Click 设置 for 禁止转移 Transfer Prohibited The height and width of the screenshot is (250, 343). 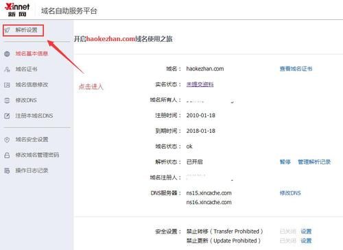point(306,232)
